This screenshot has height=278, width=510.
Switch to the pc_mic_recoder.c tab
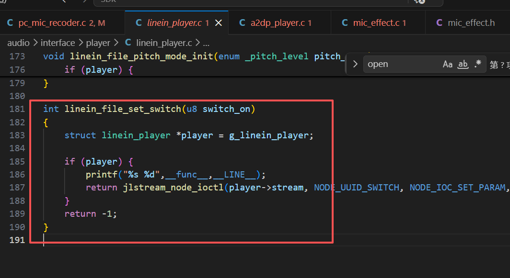[62, 23]
